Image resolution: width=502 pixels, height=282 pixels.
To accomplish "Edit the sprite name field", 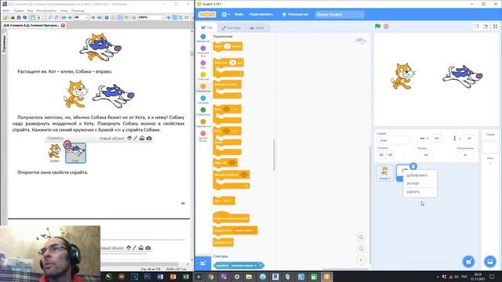I will (x=393, y=140).
